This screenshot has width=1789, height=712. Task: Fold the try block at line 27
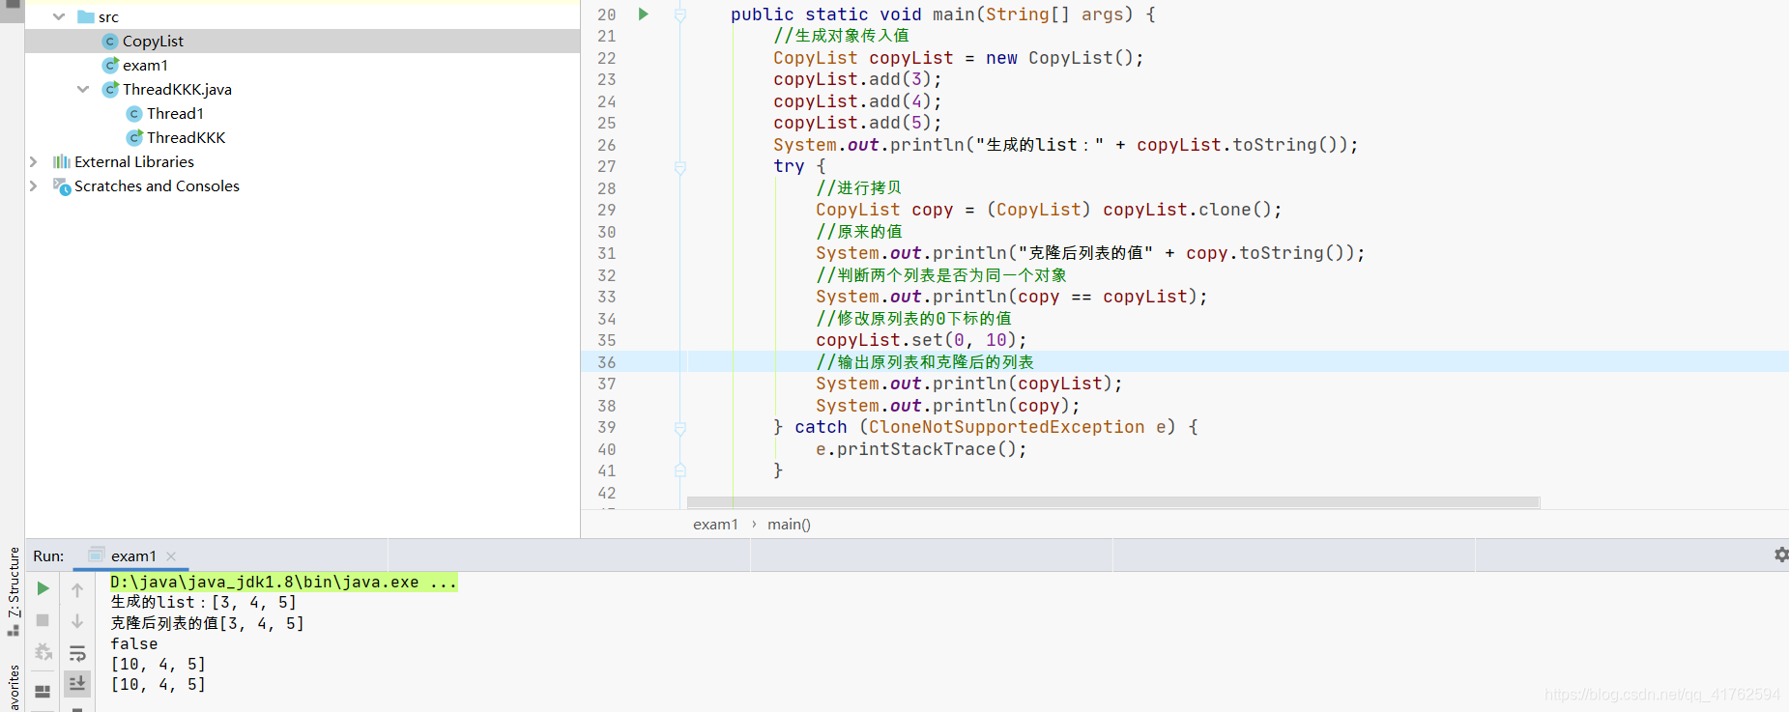(x=680, y=168)
